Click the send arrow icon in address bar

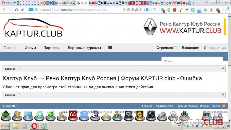pos(151,10)
